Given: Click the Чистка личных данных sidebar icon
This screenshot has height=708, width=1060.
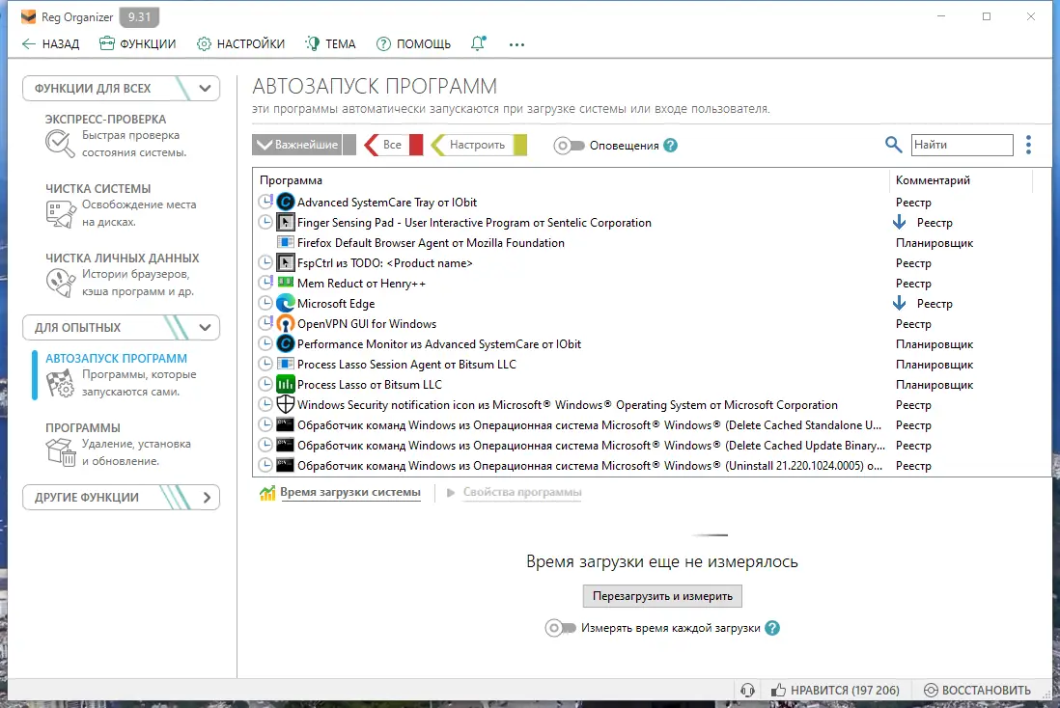Looking at the screenshot, I should click(60, 283).
